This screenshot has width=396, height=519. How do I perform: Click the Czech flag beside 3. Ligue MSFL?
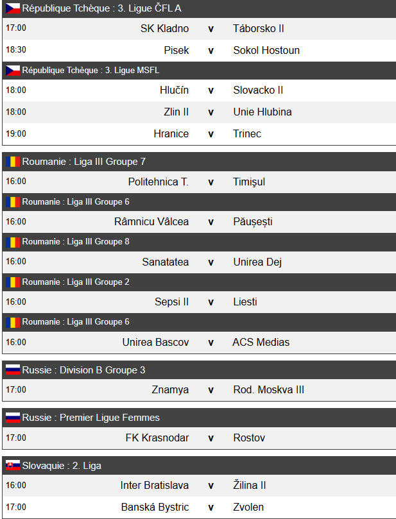[13, 71]
